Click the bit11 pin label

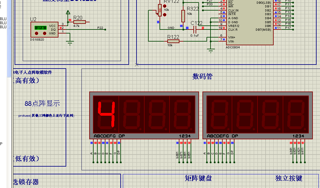tap(303, 151)
